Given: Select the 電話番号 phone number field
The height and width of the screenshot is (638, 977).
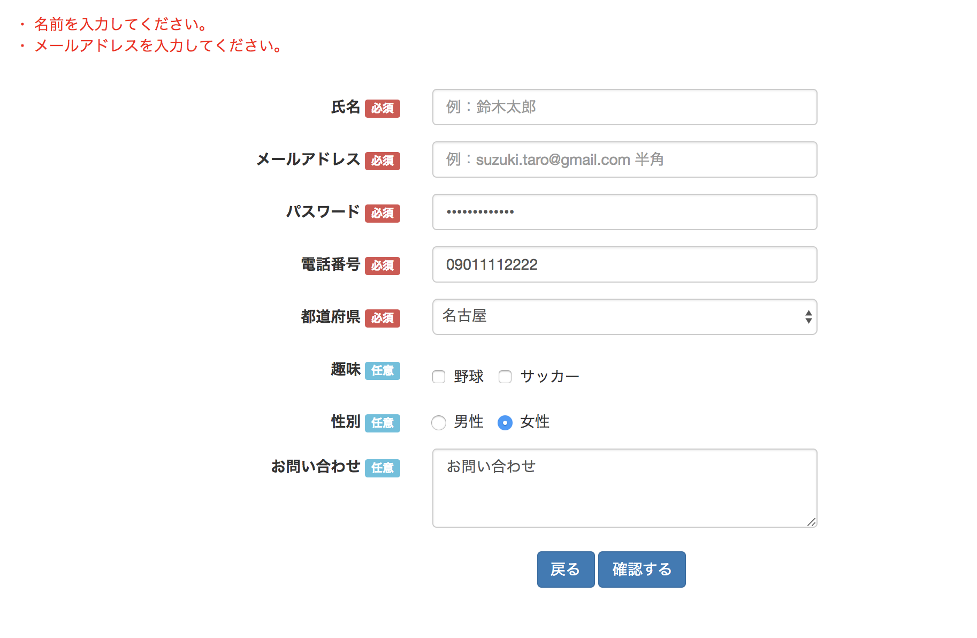Looking at the screenshot, I should [x=624, y=264].
